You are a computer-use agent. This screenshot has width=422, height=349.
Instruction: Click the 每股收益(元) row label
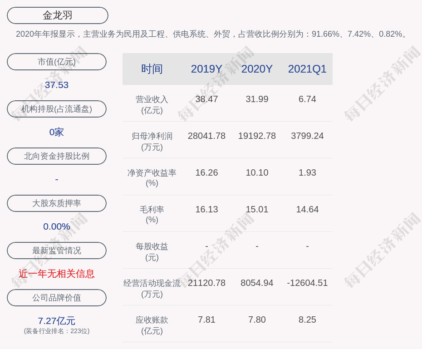coord(152,252)
